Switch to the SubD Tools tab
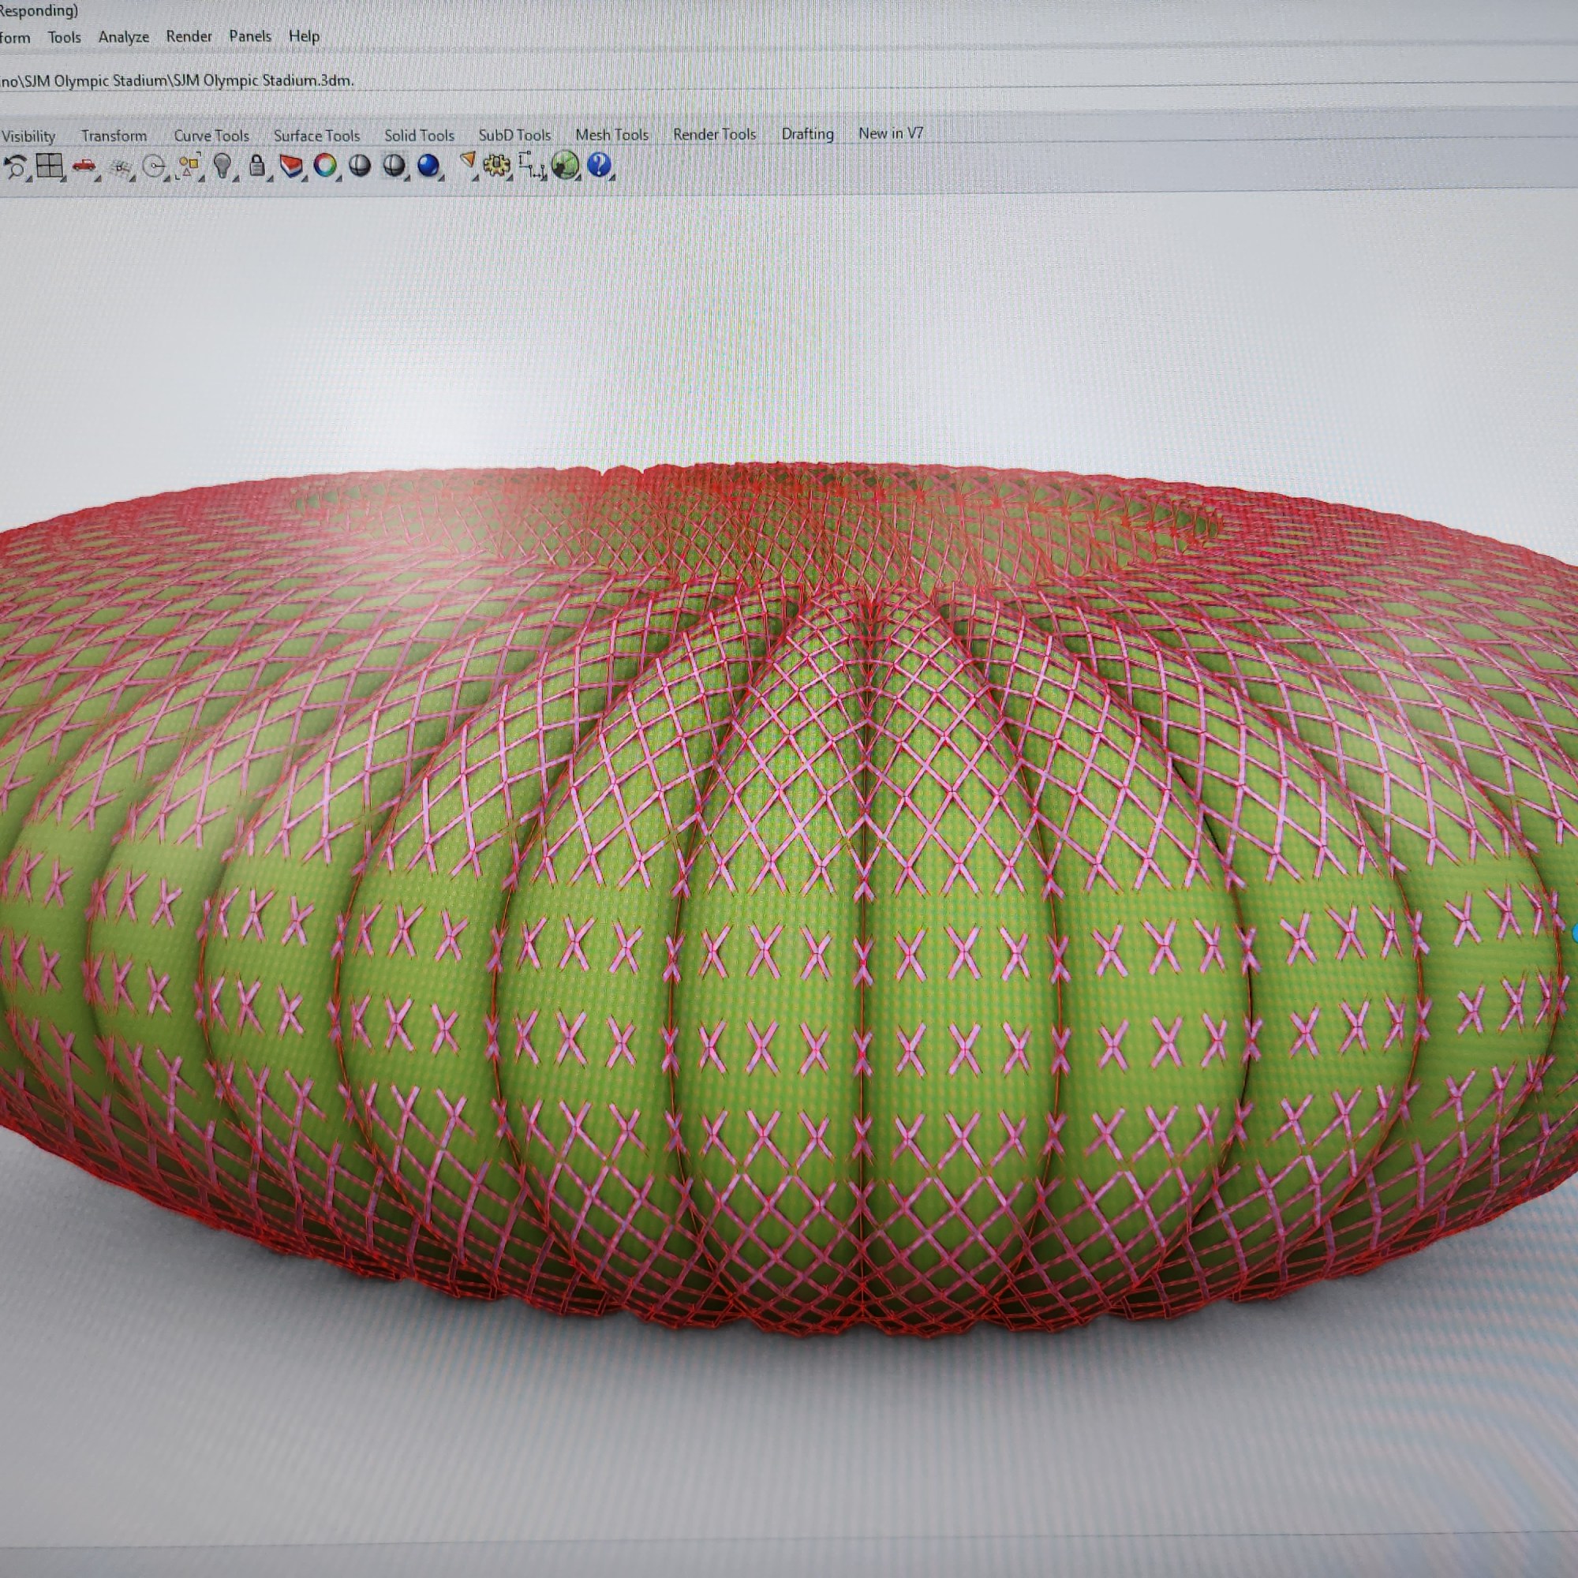The height and width of the screenshot is (1578, 1578). coord(514,135)
